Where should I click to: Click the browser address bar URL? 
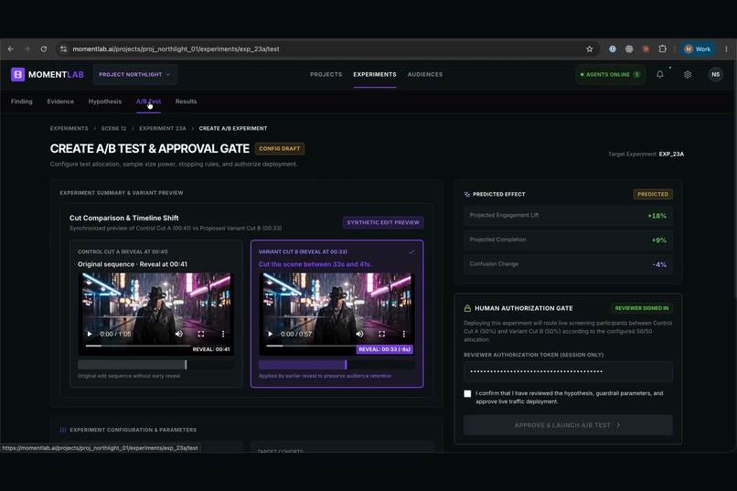click(176, 48)
